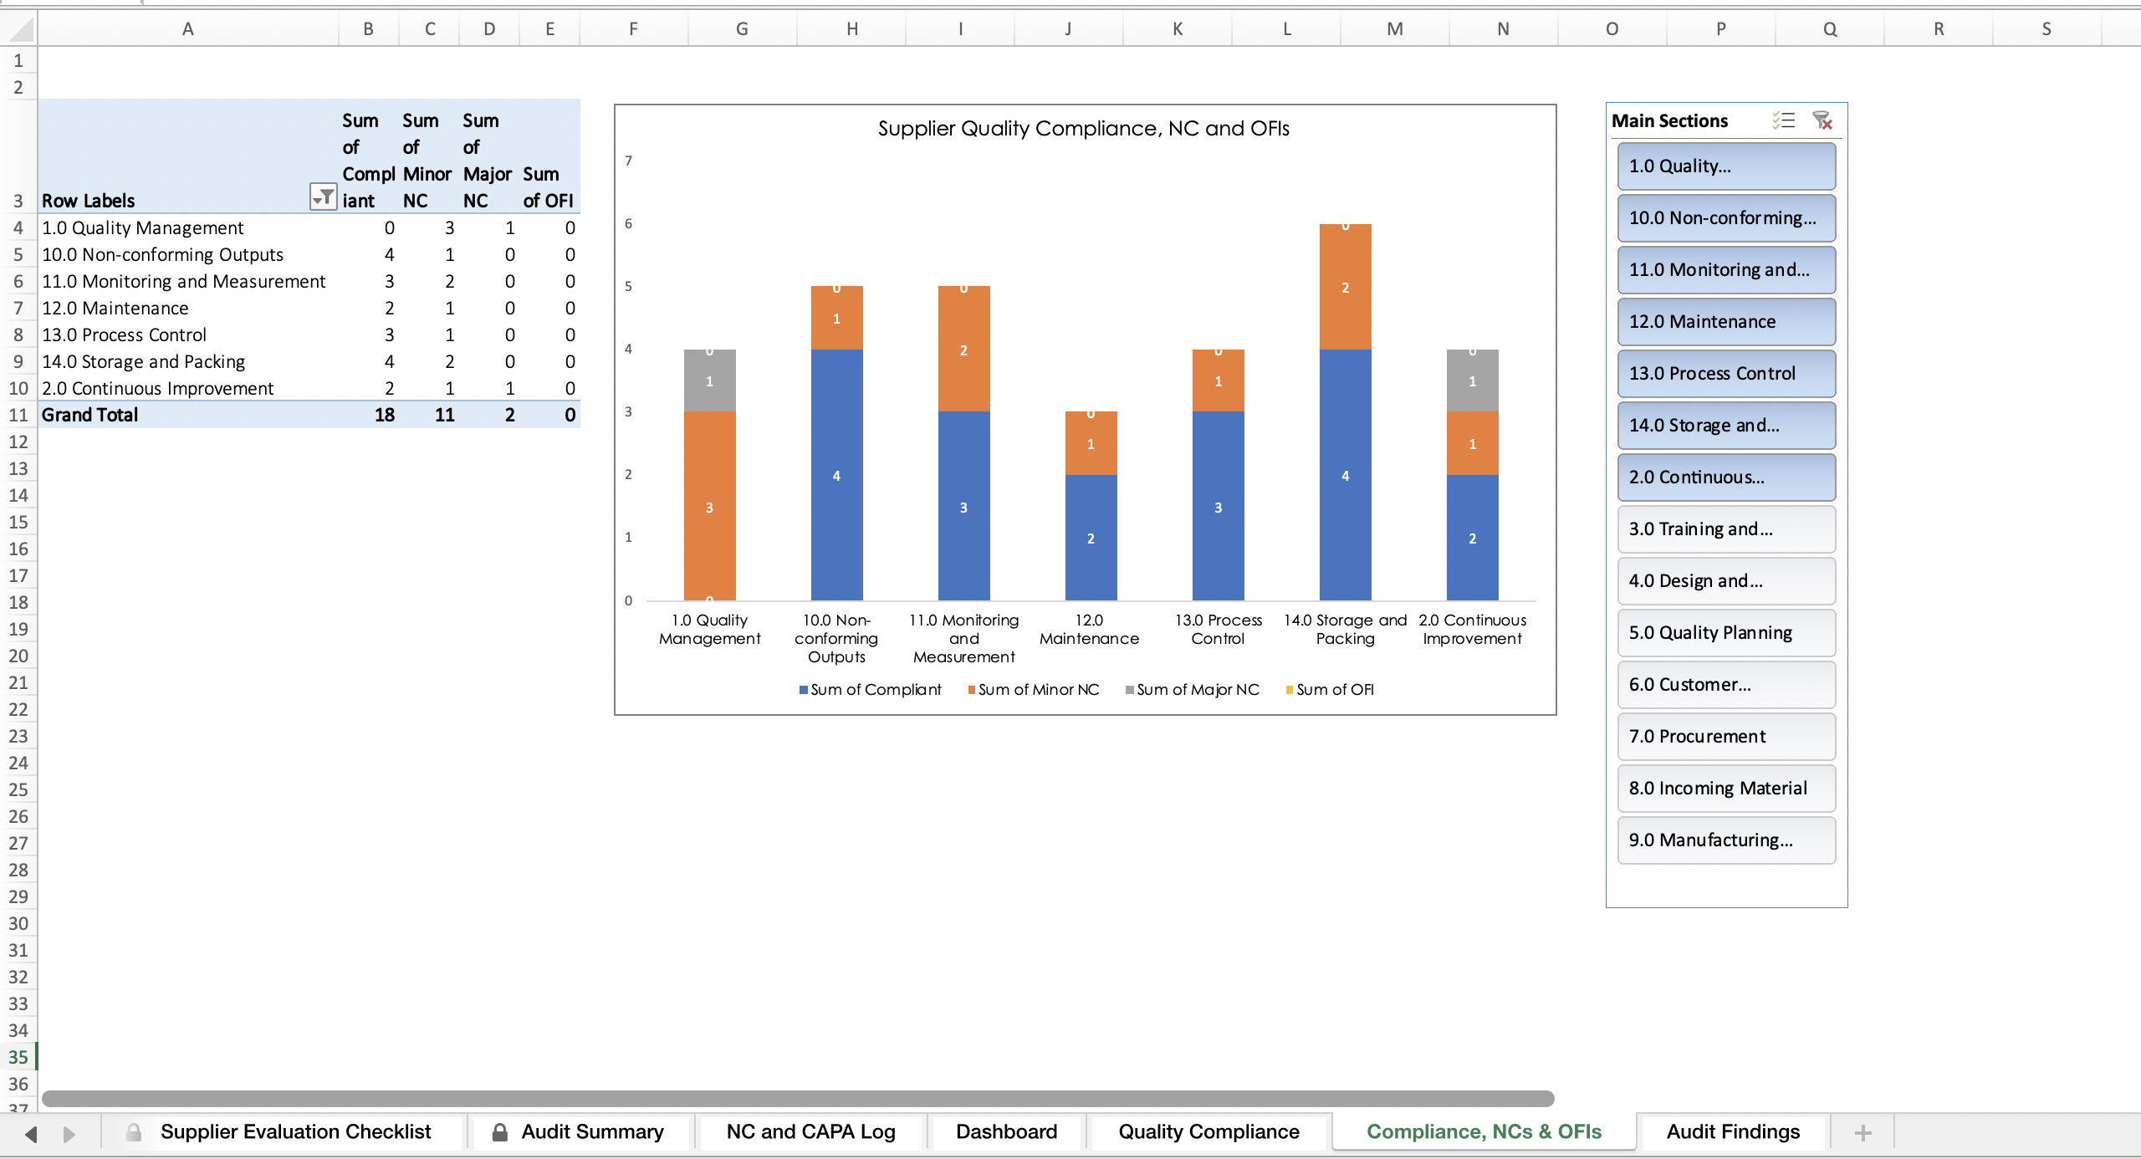Viewport: 2141px width, 1159px height.
Task: Click the chart title text
Action: 1083,129
